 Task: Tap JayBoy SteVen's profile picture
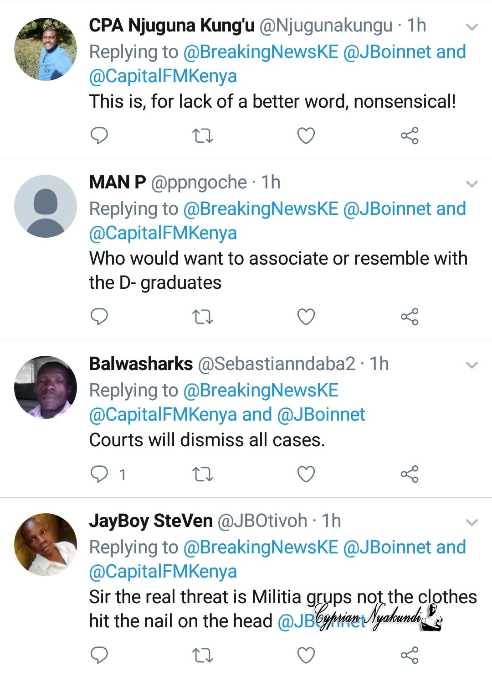click(46, 545)
